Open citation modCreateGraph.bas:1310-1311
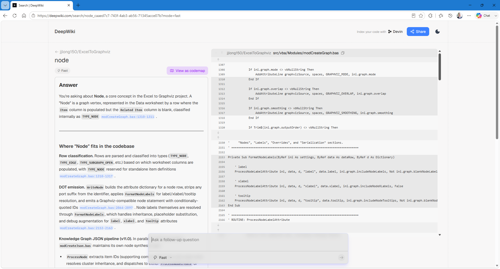This screenshot has height=269, width=500. 128,117
